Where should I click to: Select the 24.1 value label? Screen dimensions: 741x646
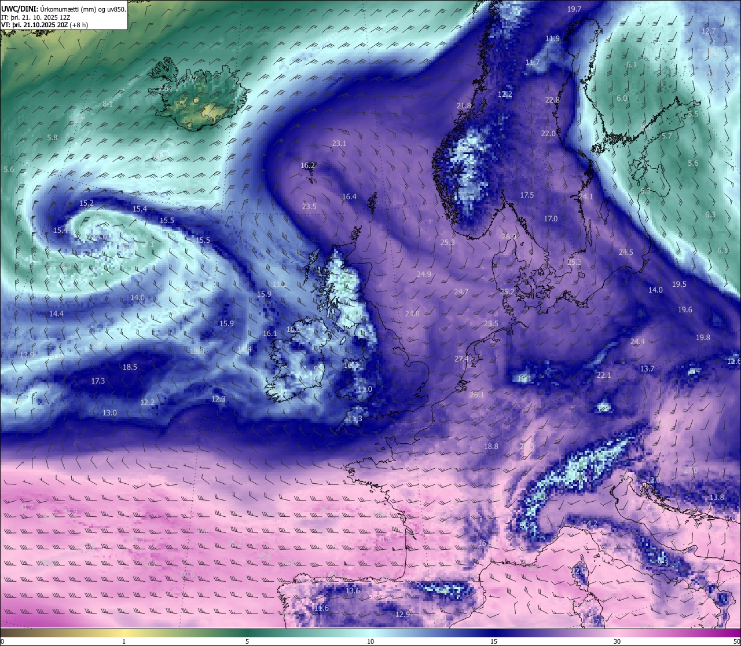[586, 196]
